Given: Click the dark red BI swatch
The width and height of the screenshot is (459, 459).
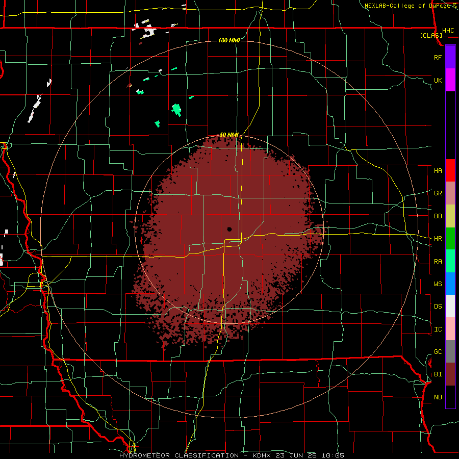Looking at the screenshot, I should 450,374.
